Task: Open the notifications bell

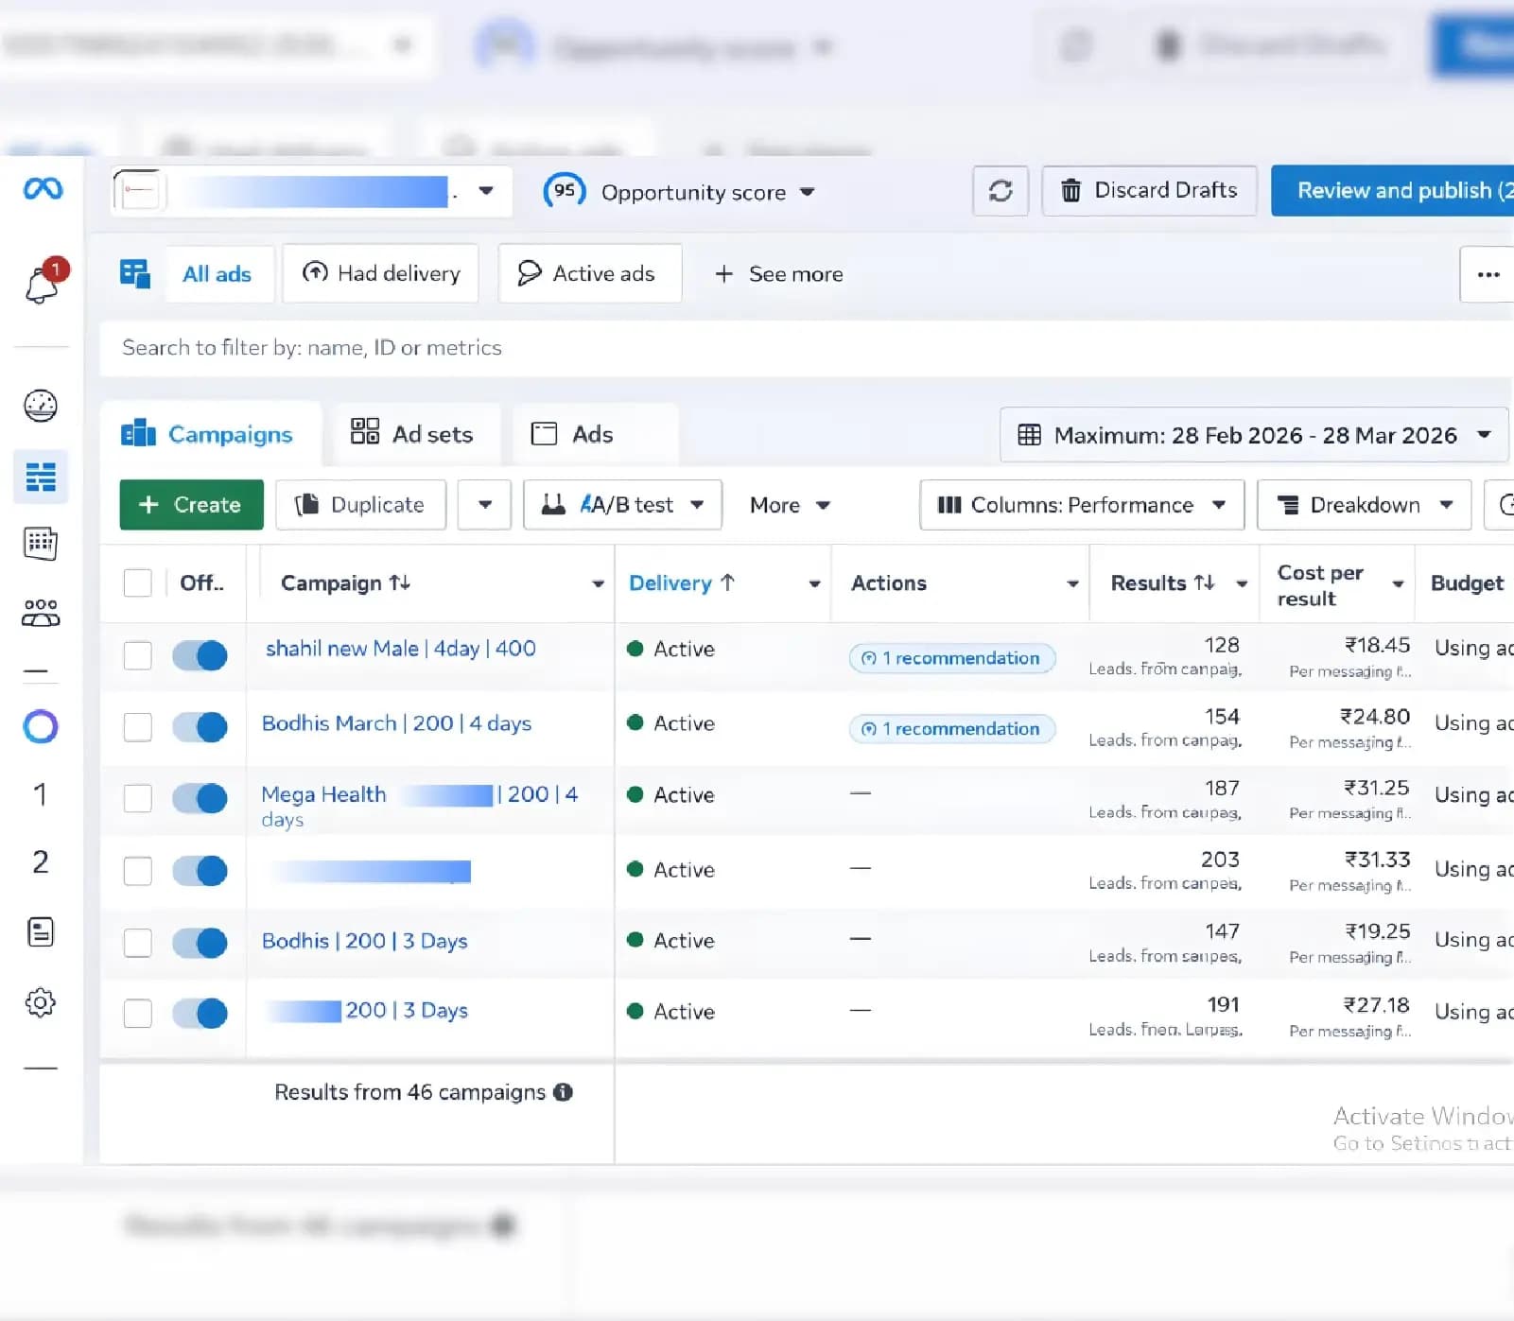Action: (x=43, y=284)
